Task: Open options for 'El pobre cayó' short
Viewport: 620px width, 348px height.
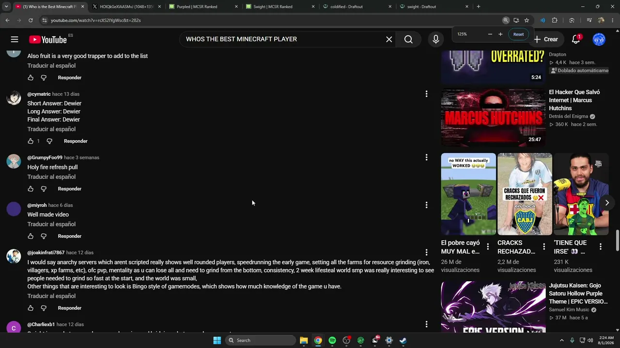Action: pos(488,246)
